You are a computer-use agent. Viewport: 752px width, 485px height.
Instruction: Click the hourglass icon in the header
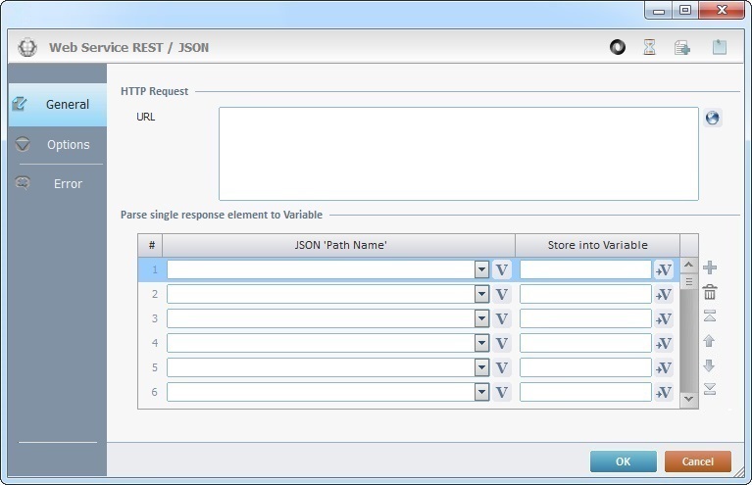coord(649,47)
